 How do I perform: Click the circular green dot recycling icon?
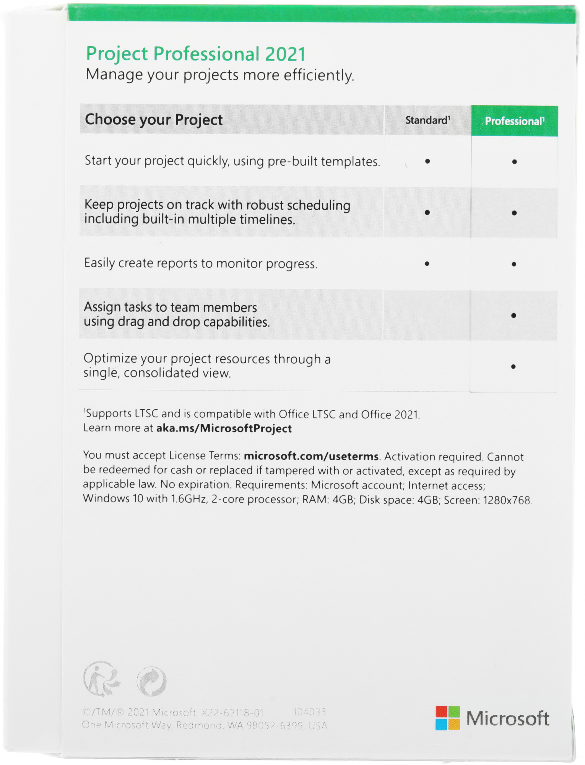(x=152, y=681)
